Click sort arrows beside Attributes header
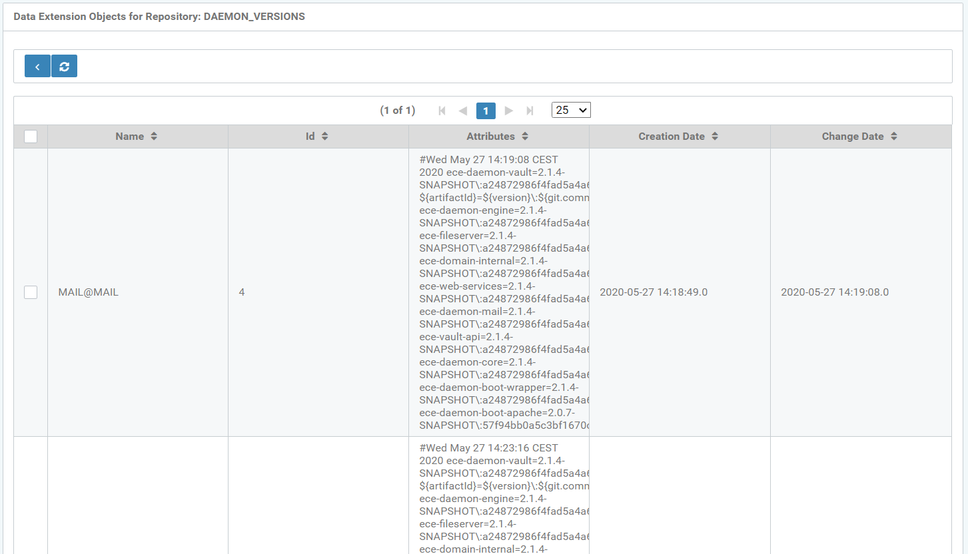Image resolution: width=968 pixels, height=554 pixels. [x=525, y=137]
